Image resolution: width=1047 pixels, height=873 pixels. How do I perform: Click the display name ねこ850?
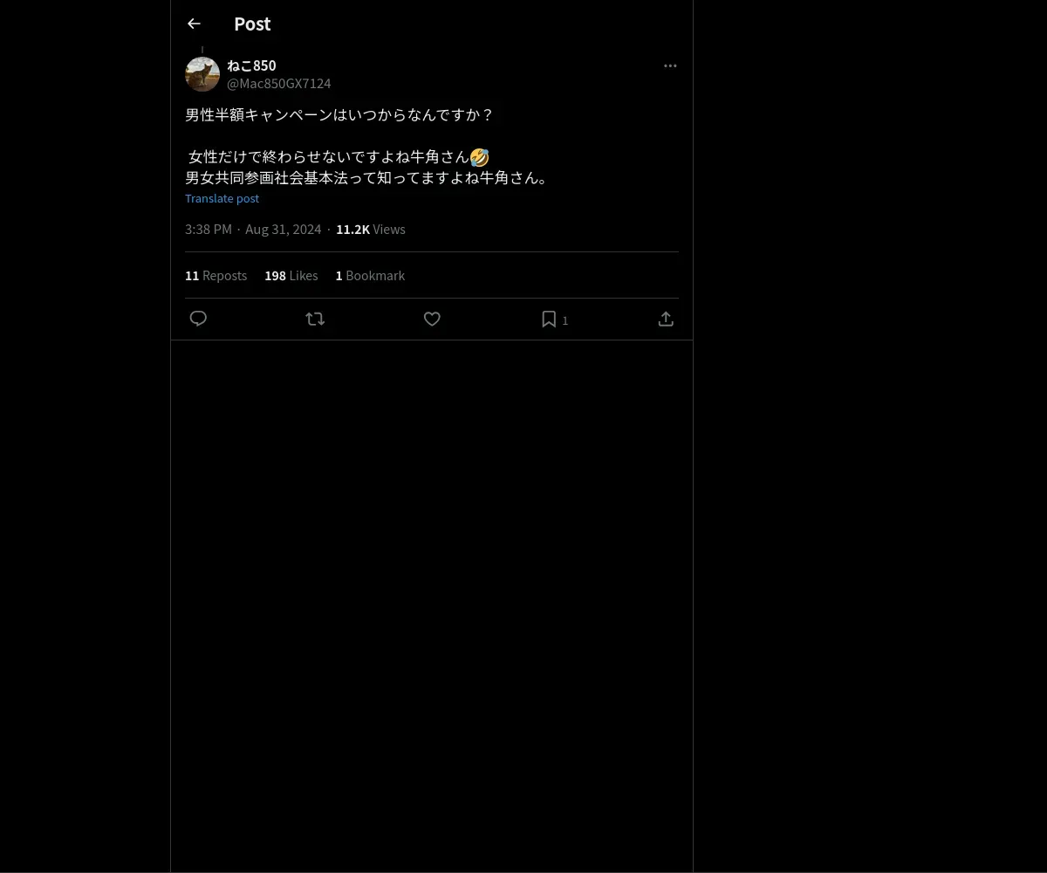pyautogui.click(x=251, y=65)
